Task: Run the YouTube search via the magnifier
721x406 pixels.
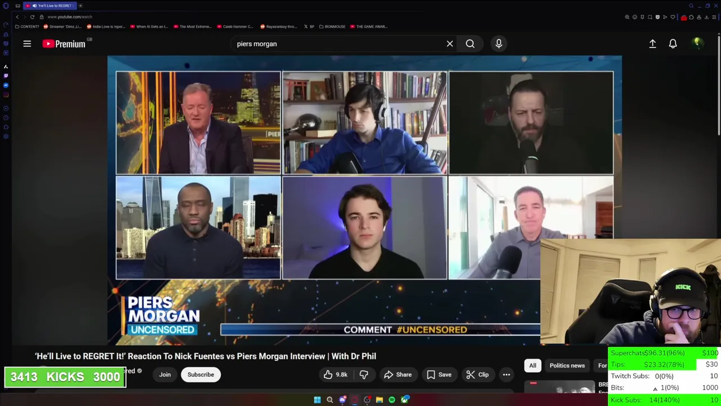Action: point(470,43)
